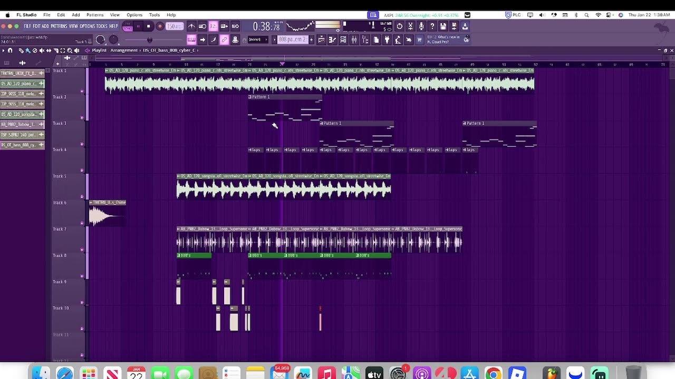Open the What's new in FL Cloud news panel
The height and width of the screenshot is (379, 675).
(x=448, y=39)
